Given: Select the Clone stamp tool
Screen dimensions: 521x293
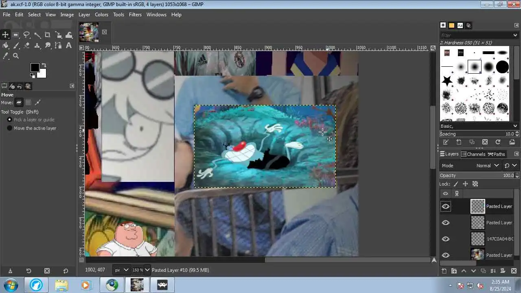Looking at the screenshot, I should (37, 46).
